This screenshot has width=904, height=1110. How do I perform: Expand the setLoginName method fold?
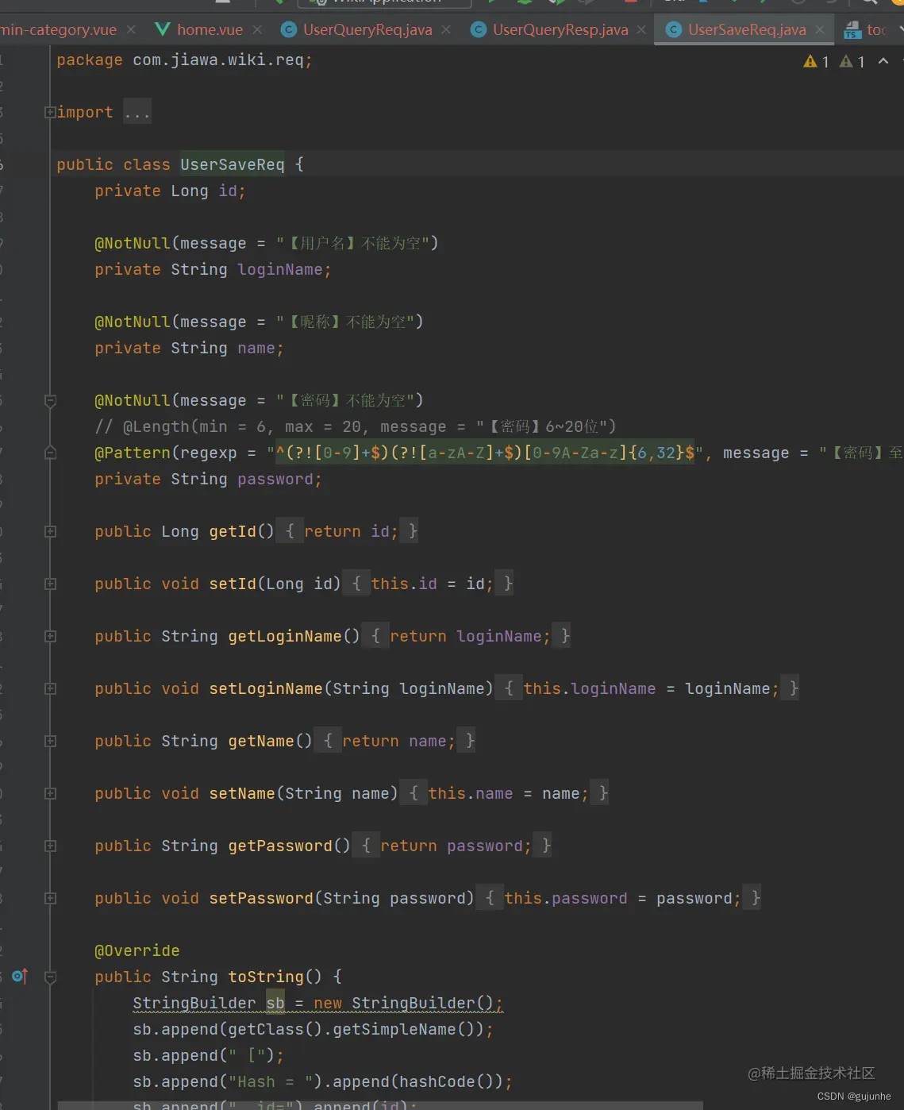tap(50, 688)
